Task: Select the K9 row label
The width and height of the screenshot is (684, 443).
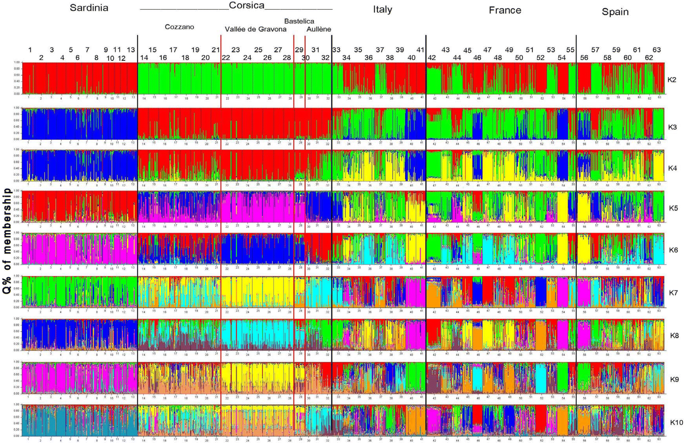Action: pos(674,380)
